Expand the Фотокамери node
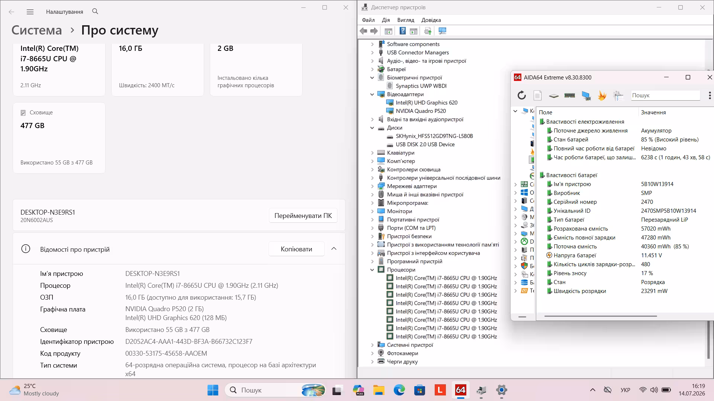714x401 pixels. point(372,353)
